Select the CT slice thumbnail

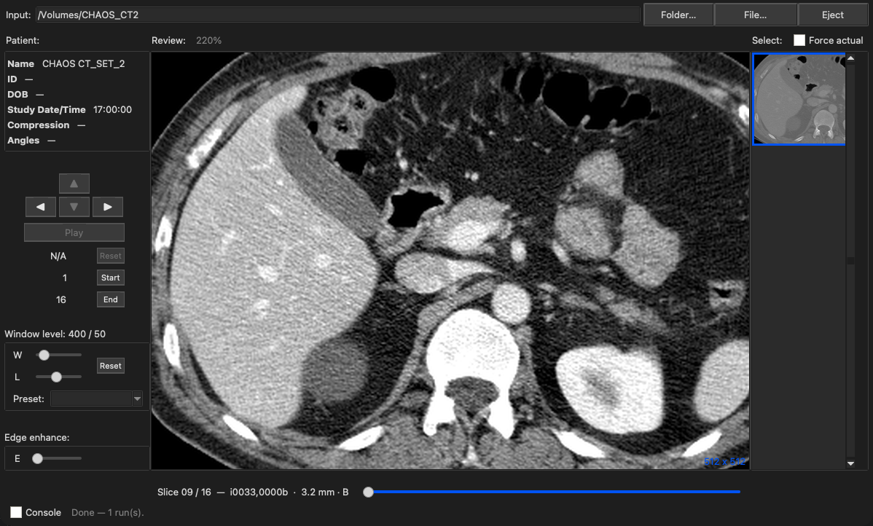799,99
